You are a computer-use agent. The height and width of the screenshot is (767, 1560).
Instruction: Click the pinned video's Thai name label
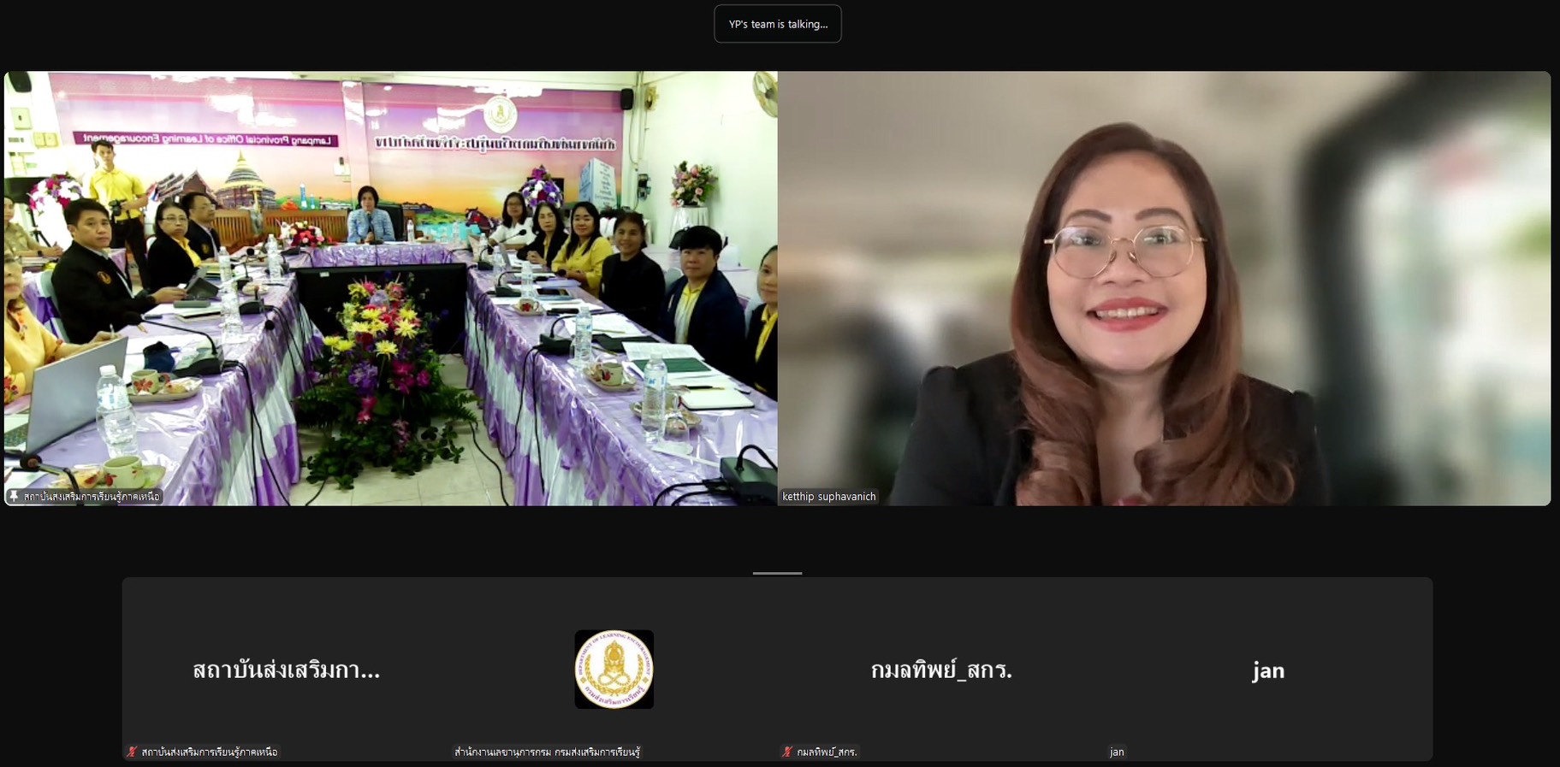(92, 497)
